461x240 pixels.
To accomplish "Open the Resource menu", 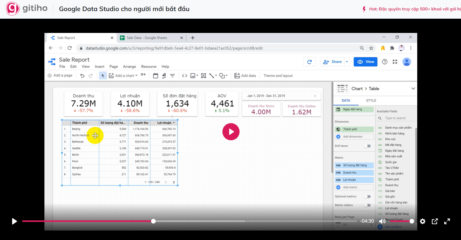I will coord(149,66).
